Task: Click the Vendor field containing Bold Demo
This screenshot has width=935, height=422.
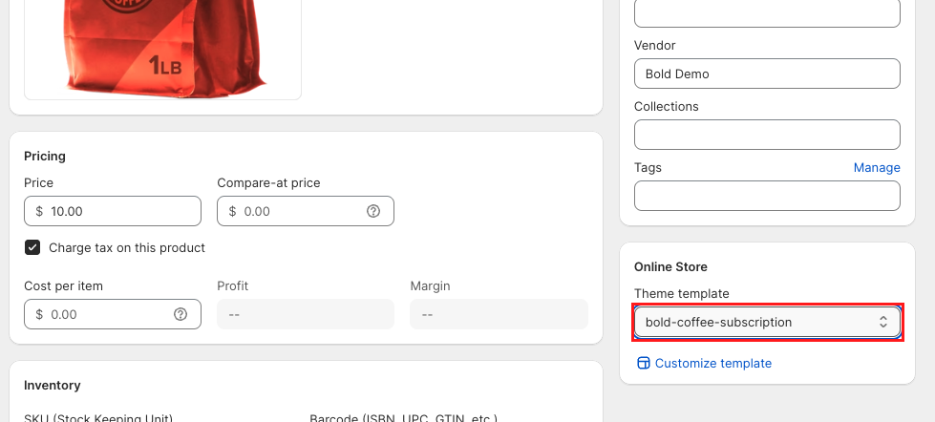Action: [x=766, y=74]
